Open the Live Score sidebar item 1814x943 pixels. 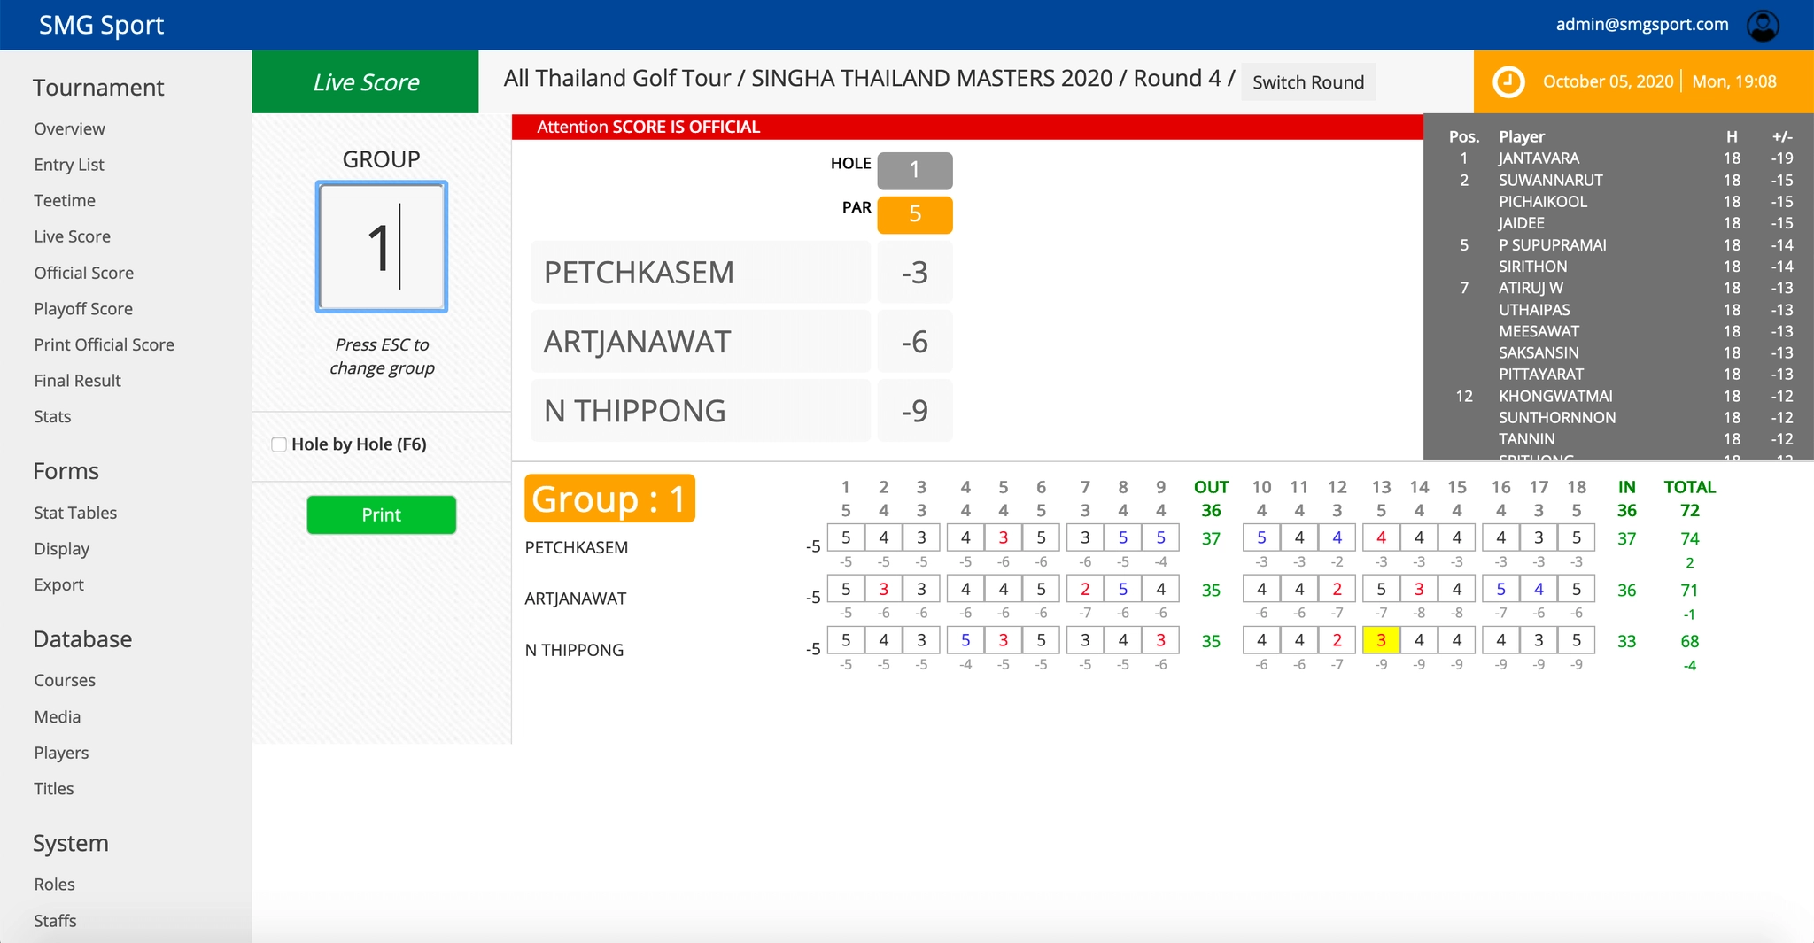[72, 236]
